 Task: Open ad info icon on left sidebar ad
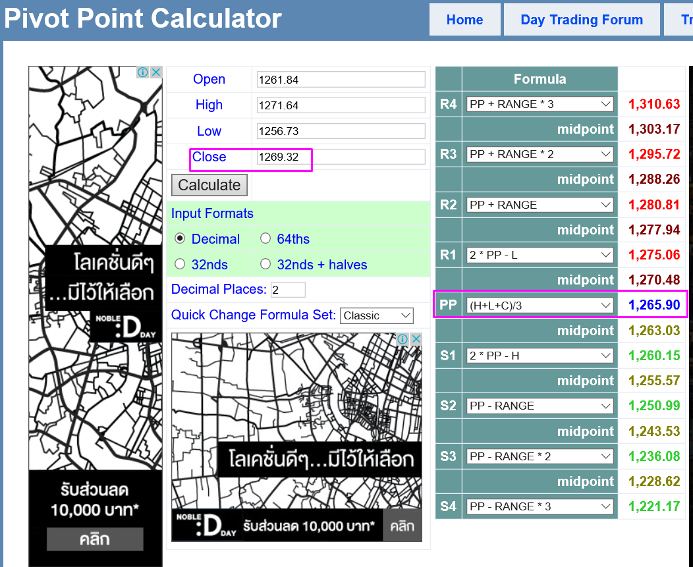[143, 72]
